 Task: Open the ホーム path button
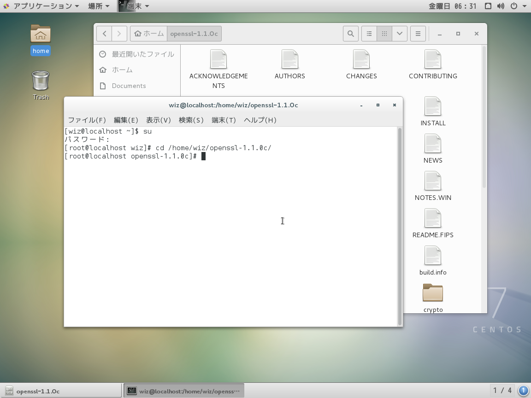click(149, 34)
